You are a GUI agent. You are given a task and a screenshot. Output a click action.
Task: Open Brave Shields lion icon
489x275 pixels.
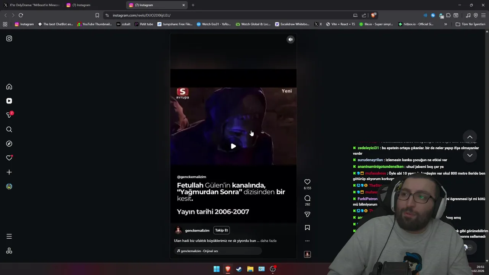373,15
